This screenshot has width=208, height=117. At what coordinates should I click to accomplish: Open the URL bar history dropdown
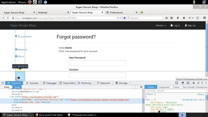pos(118,18)
